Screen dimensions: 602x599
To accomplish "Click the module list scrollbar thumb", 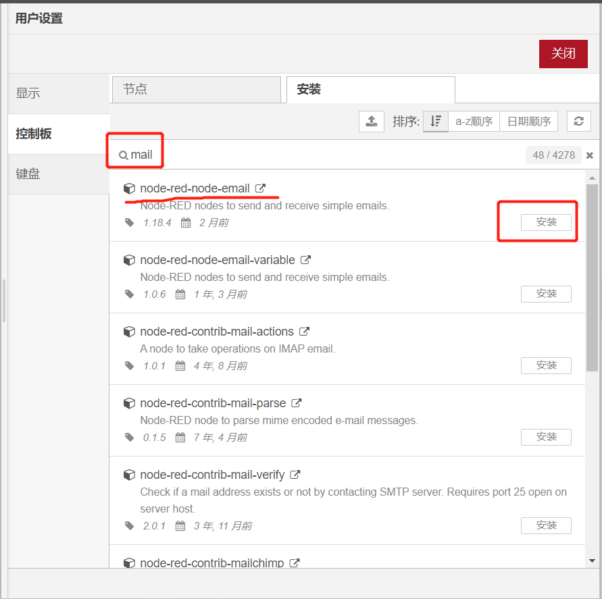I will [592, 278].
